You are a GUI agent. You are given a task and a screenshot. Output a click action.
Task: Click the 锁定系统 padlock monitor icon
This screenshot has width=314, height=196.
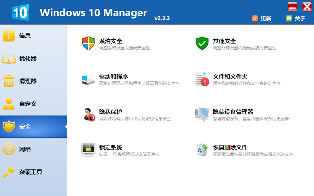[x=88, y=150]
